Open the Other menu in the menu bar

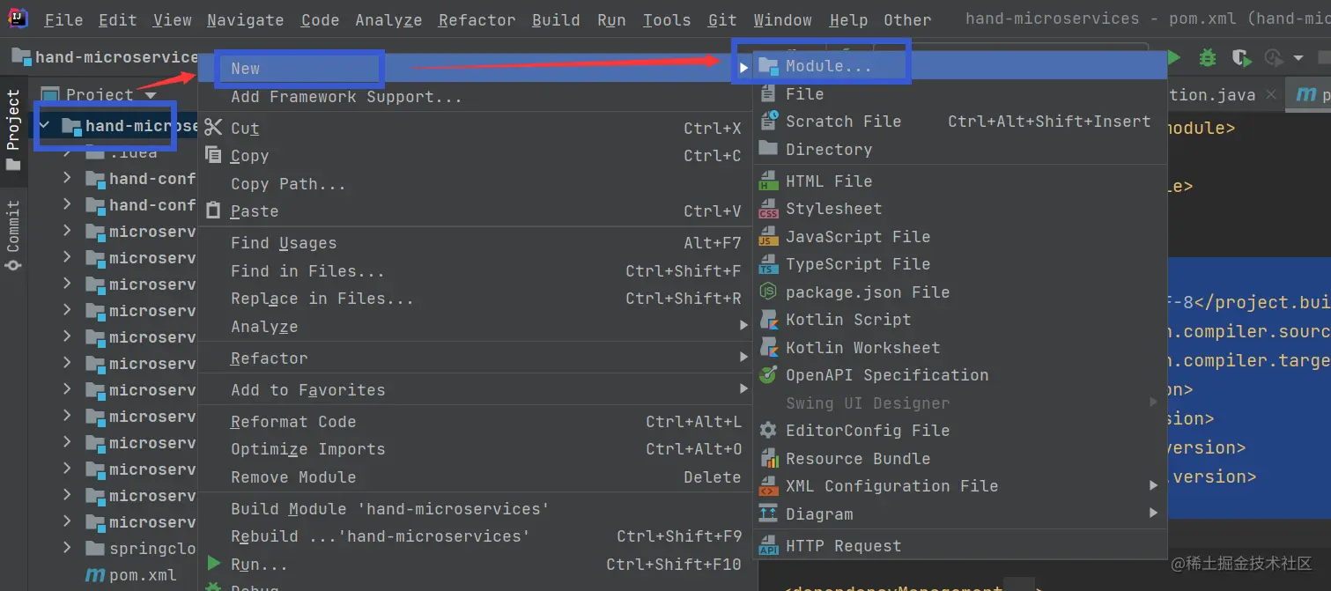point(907,19)
